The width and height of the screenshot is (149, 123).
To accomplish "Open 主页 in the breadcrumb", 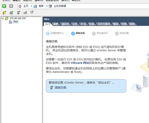I will click(x=26, y=6).
